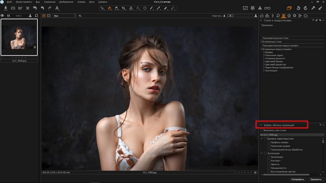Expand the Цветовой баланс presets group
The width and height of the screenshot is (326, 183).
[264, 62]
